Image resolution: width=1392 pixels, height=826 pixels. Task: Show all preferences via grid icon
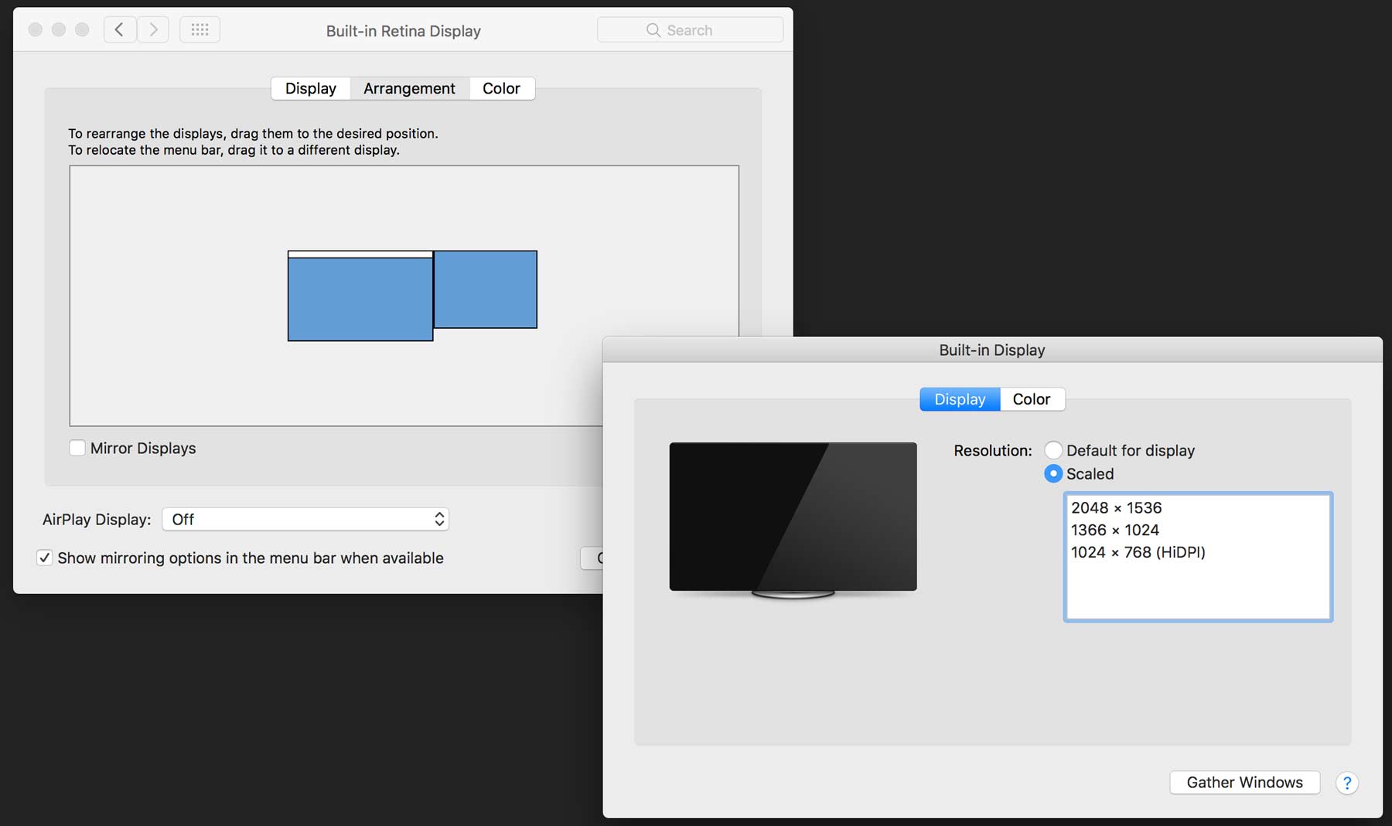tap(200, 30)
